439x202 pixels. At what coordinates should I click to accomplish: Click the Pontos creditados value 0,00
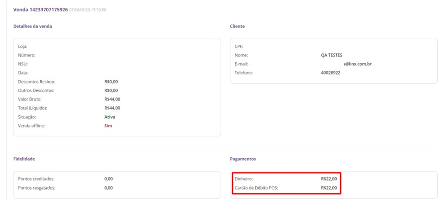109,179
